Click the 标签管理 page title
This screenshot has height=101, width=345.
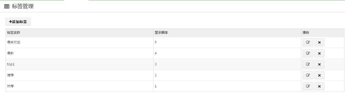click(x=23, y=6)
